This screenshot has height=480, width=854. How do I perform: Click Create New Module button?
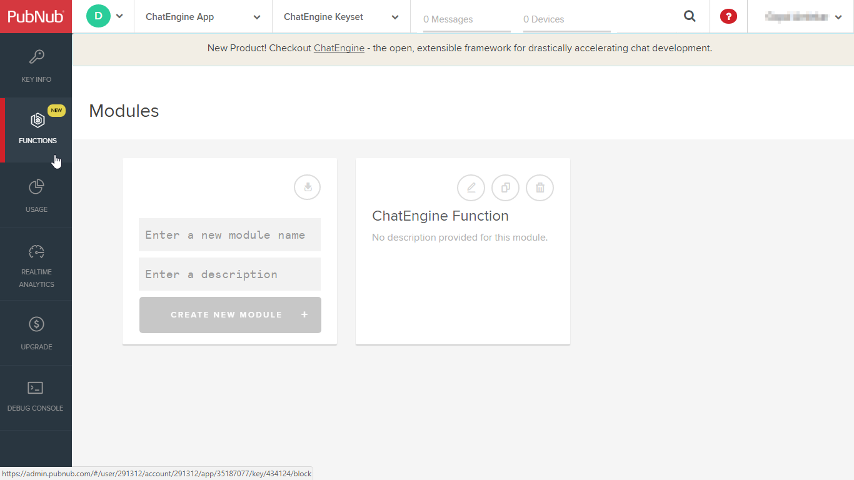click(230, 315)
